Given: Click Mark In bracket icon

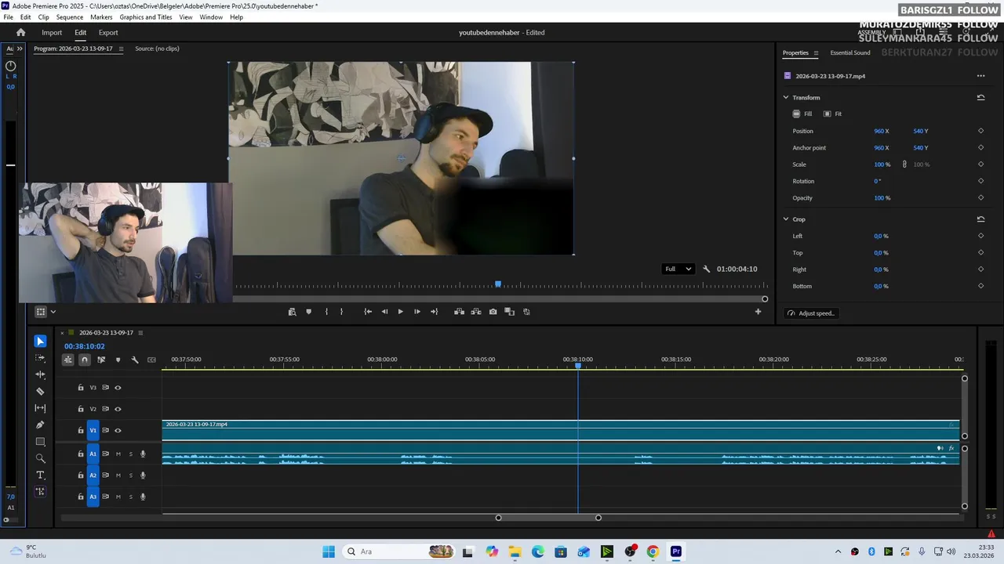Looking at the screenshot, I should [326, 312].
